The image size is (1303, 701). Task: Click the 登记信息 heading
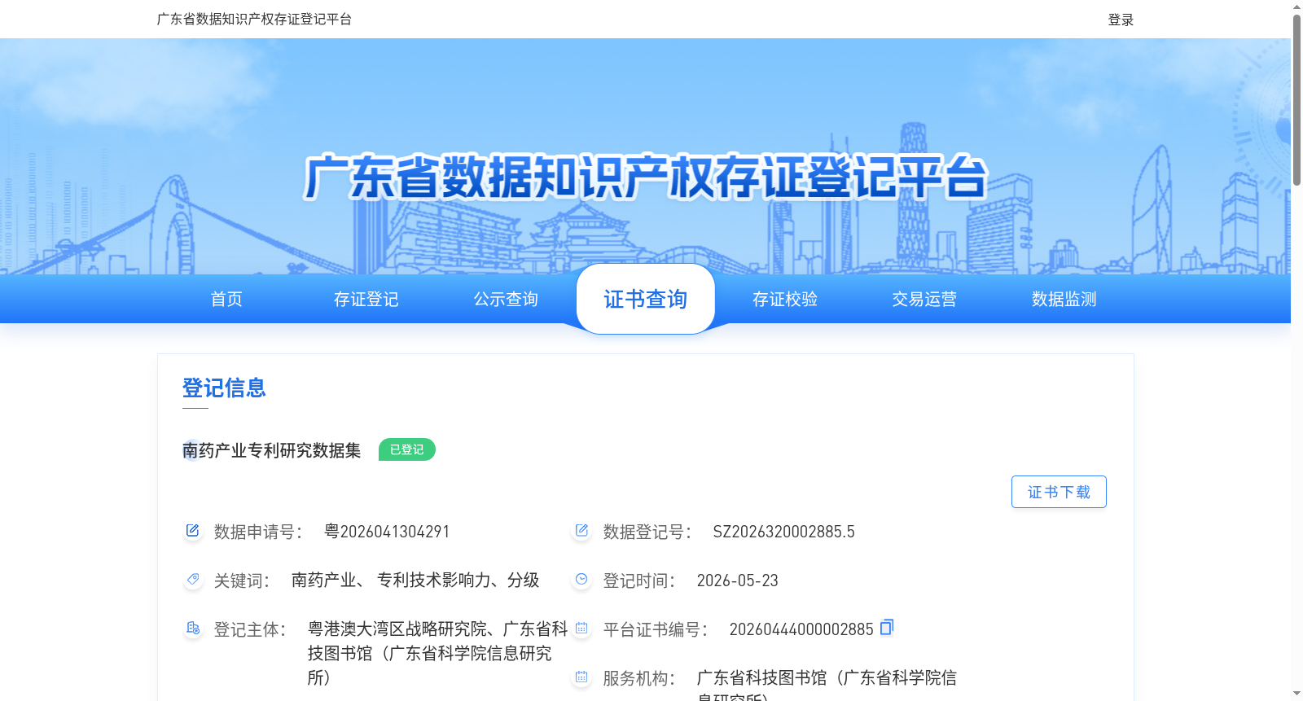click(225, 388)
